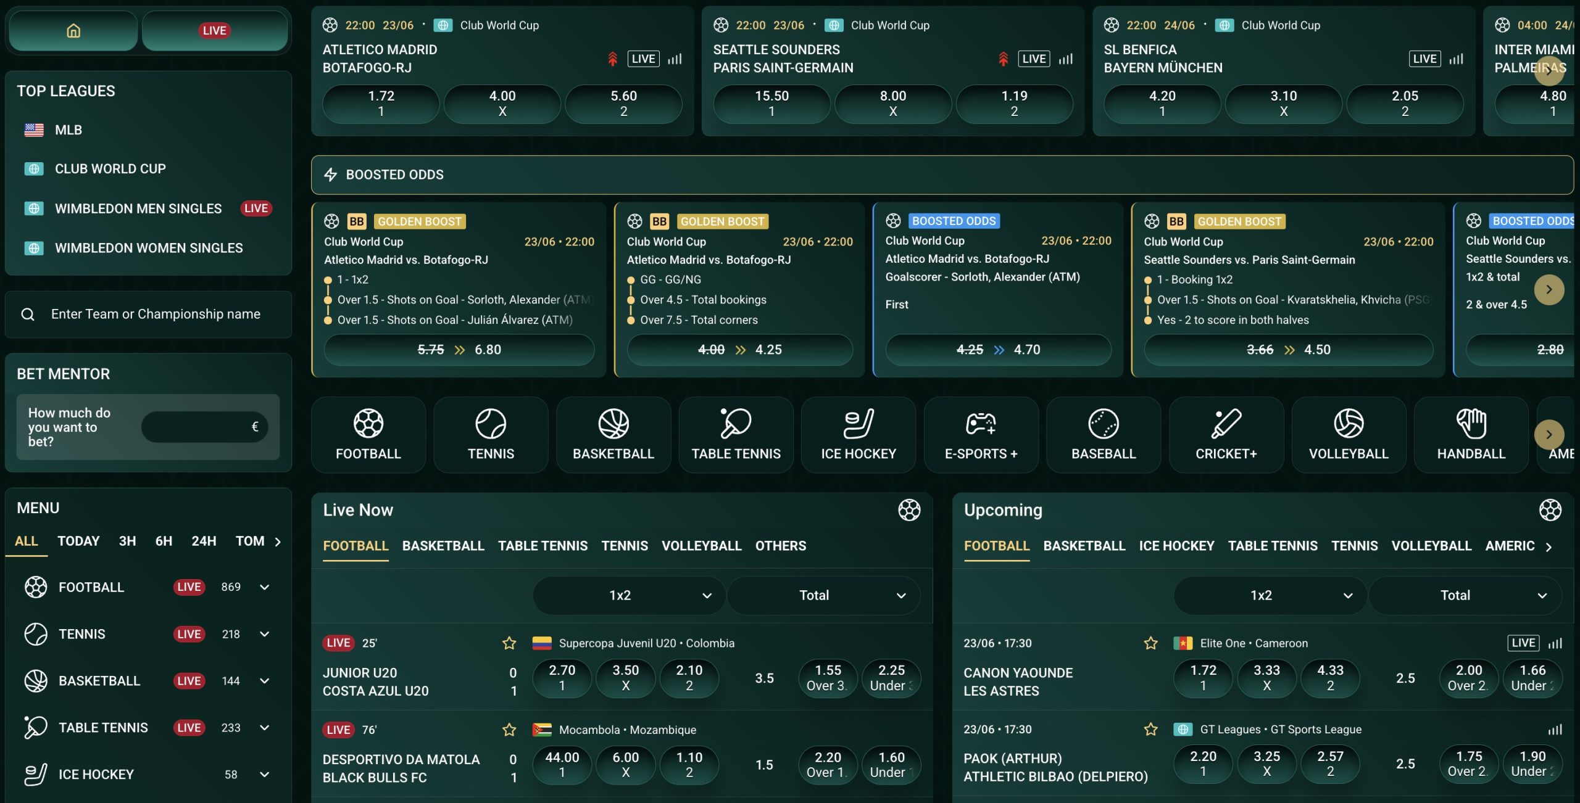
Task: Toggle the LIVE filter button at top
Action: pos(215,30)
